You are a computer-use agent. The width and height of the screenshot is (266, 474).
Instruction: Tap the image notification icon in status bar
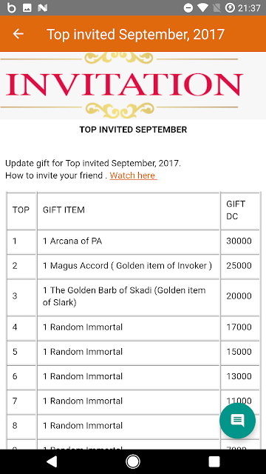tap(27, 8)
